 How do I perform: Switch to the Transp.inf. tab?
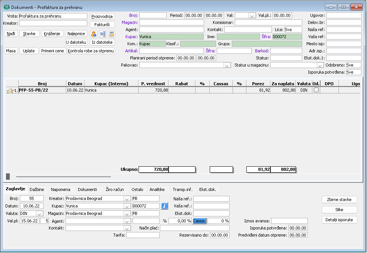click(x=183, y=189)
